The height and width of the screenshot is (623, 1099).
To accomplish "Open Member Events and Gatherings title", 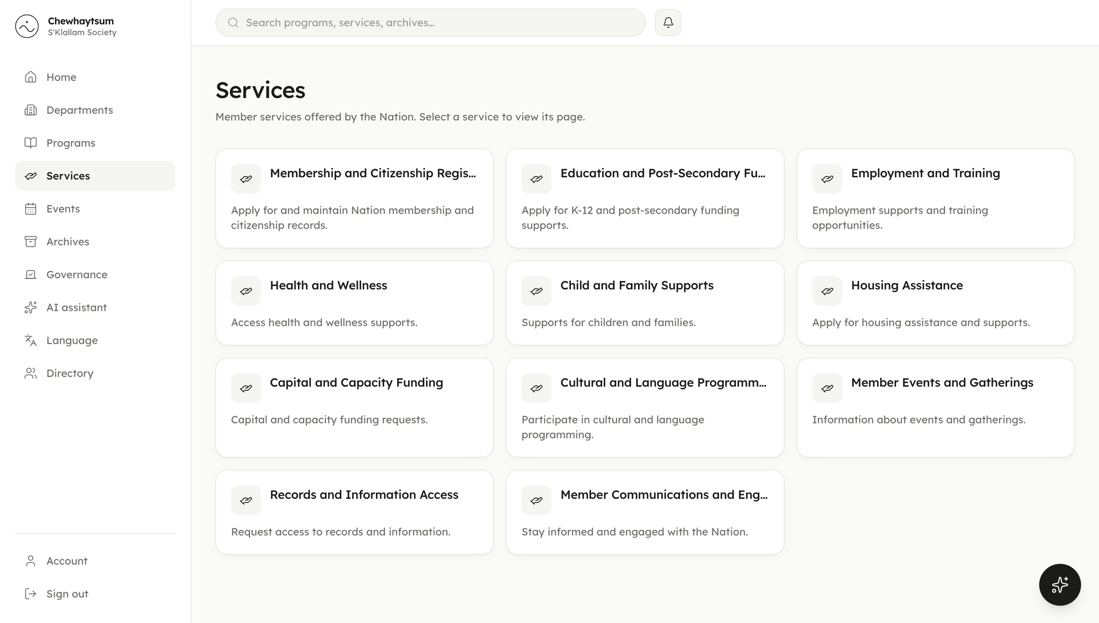I will 942,383.
